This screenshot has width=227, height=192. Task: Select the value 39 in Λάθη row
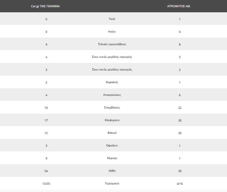coord(180,171)
